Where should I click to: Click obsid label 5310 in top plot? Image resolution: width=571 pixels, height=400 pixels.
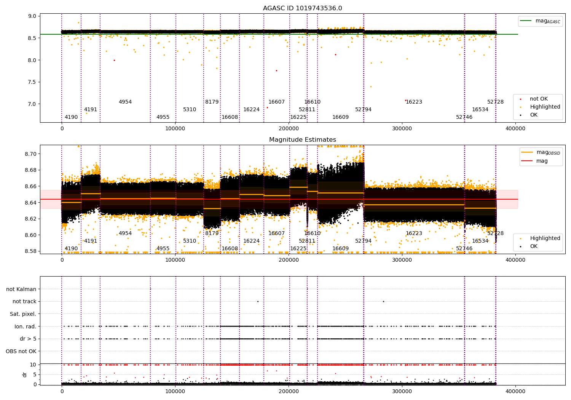click(190, 109)
